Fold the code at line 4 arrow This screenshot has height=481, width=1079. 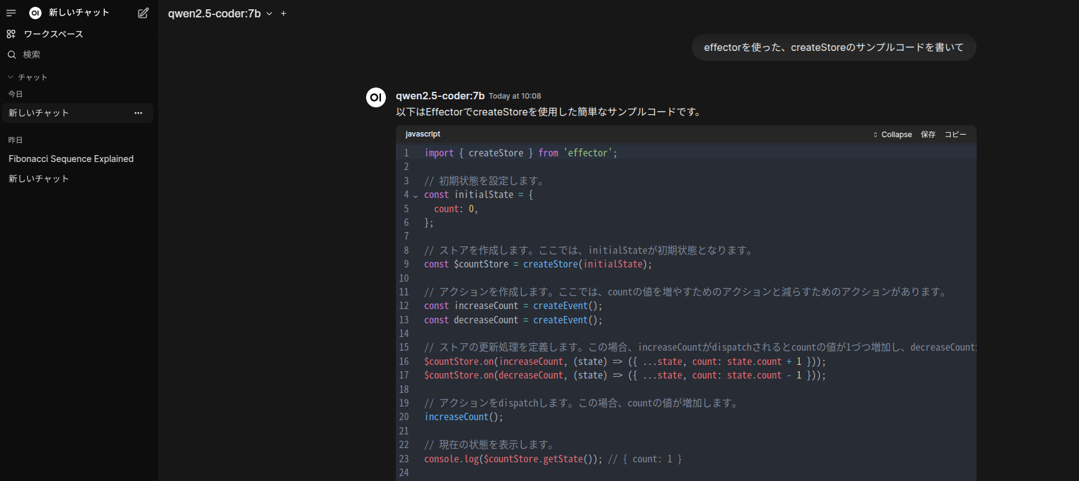[x=416, y=196]
